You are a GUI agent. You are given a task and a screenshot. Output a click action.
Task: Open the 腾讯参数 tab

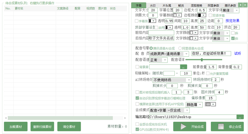tap(230, 5)
